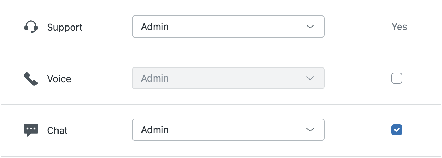442x158 pixels.
Task: Enable the Voice row checkbox
Action: pos(397,78)
